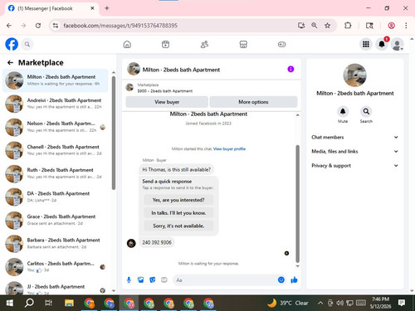Image resolution: width=415 pixels, height=311 pixels.
Task: Open the Reels video icon
Action: pyautogui.click(x=165, y=44)
